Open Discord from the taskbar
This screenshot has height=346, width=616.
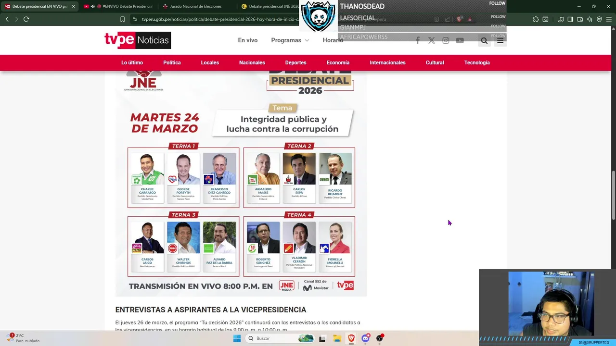(365, 338)
